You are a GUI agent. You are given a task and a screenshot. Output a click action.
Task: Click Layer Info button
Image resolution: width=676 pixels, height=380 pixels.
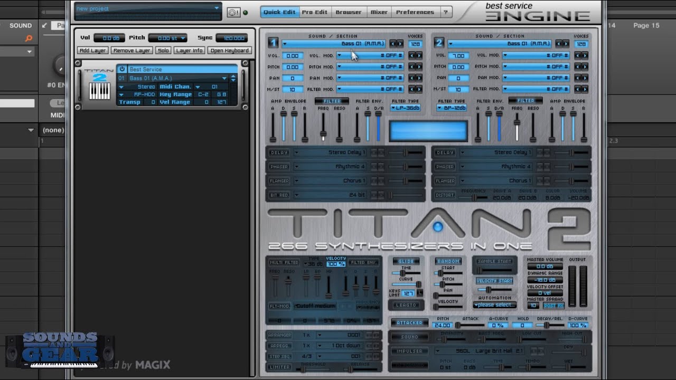pos(189,51)
